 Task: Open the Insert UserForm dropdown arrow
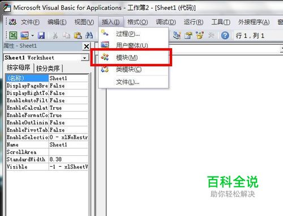[x=32, y=35]
